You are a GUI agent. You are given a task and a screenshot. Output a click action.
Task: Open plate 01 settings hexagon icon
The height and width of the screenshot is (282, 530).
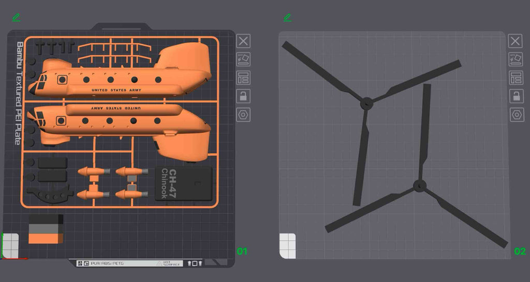(243, 115)
